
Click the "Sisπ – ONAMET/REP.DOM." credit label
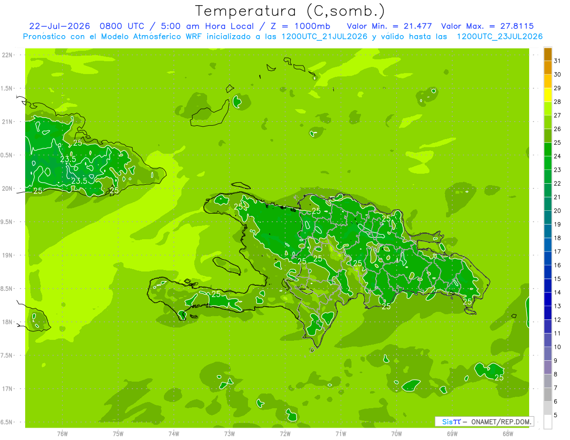coord(484,421)
